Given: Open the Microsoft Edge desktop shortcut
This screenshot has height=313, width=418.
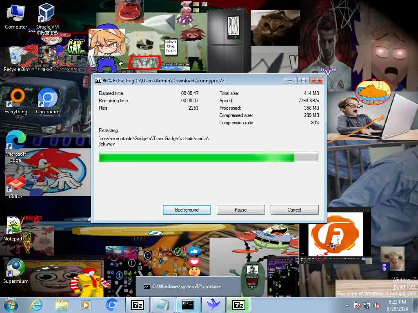Looking at the screenshot, I should tap(16, 146).
